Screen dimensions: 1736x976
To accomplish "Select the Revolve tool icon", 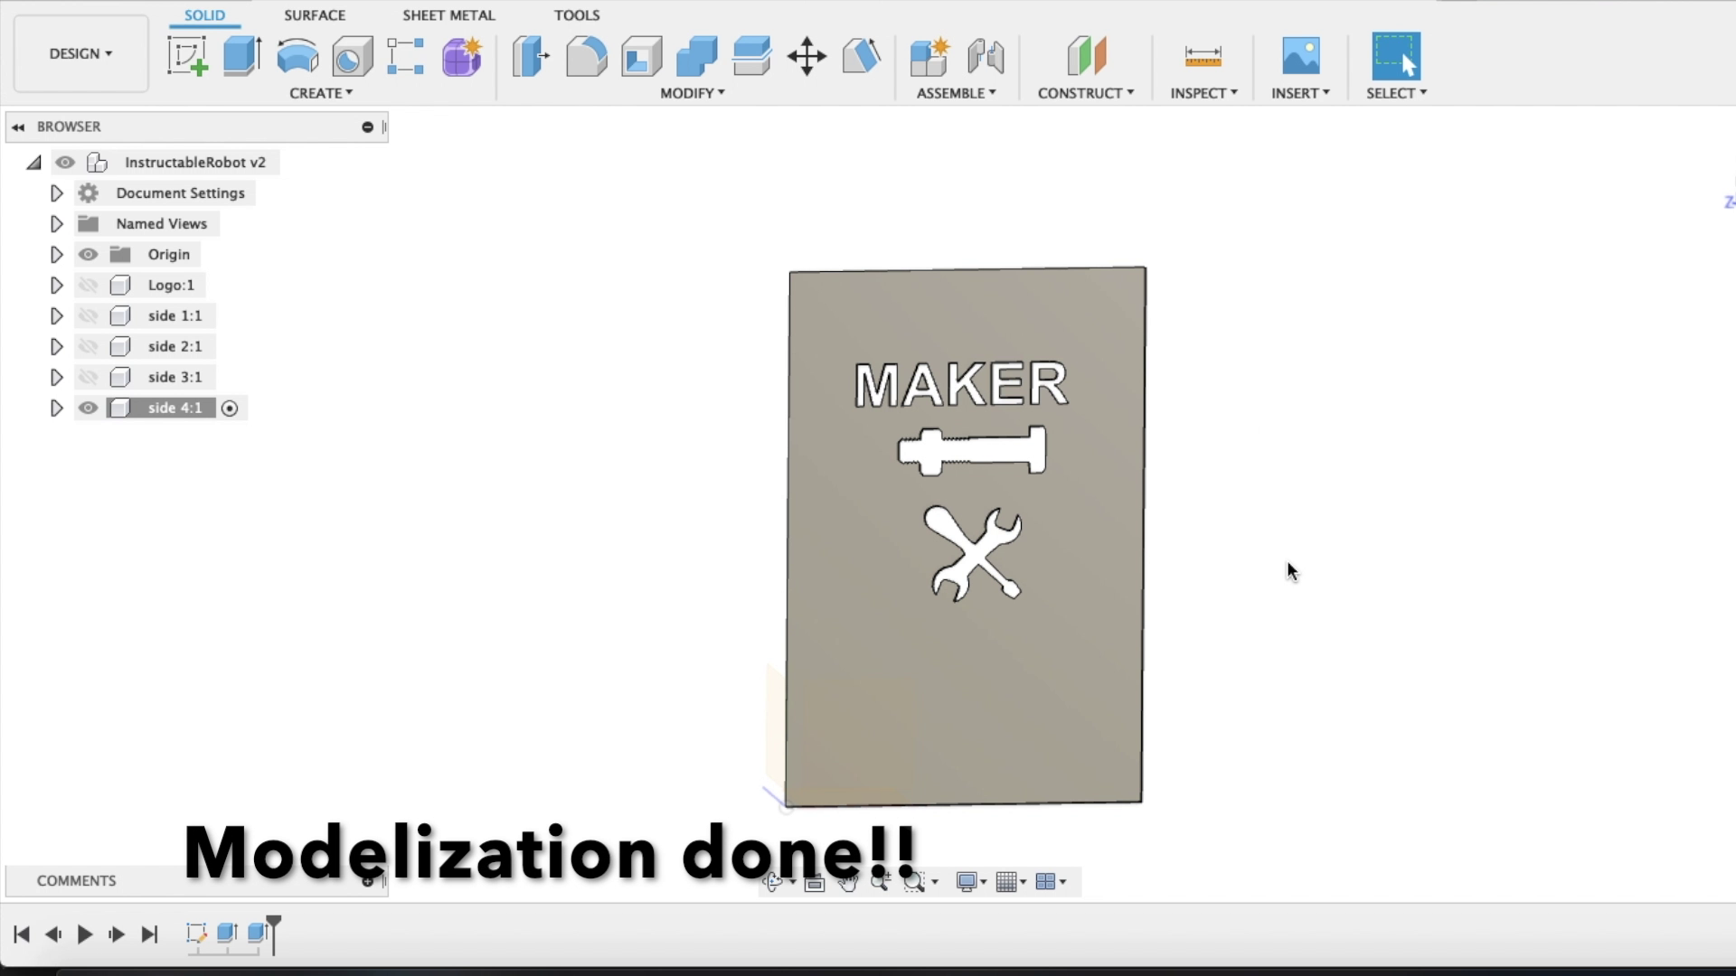I will (x=297, y=56).
